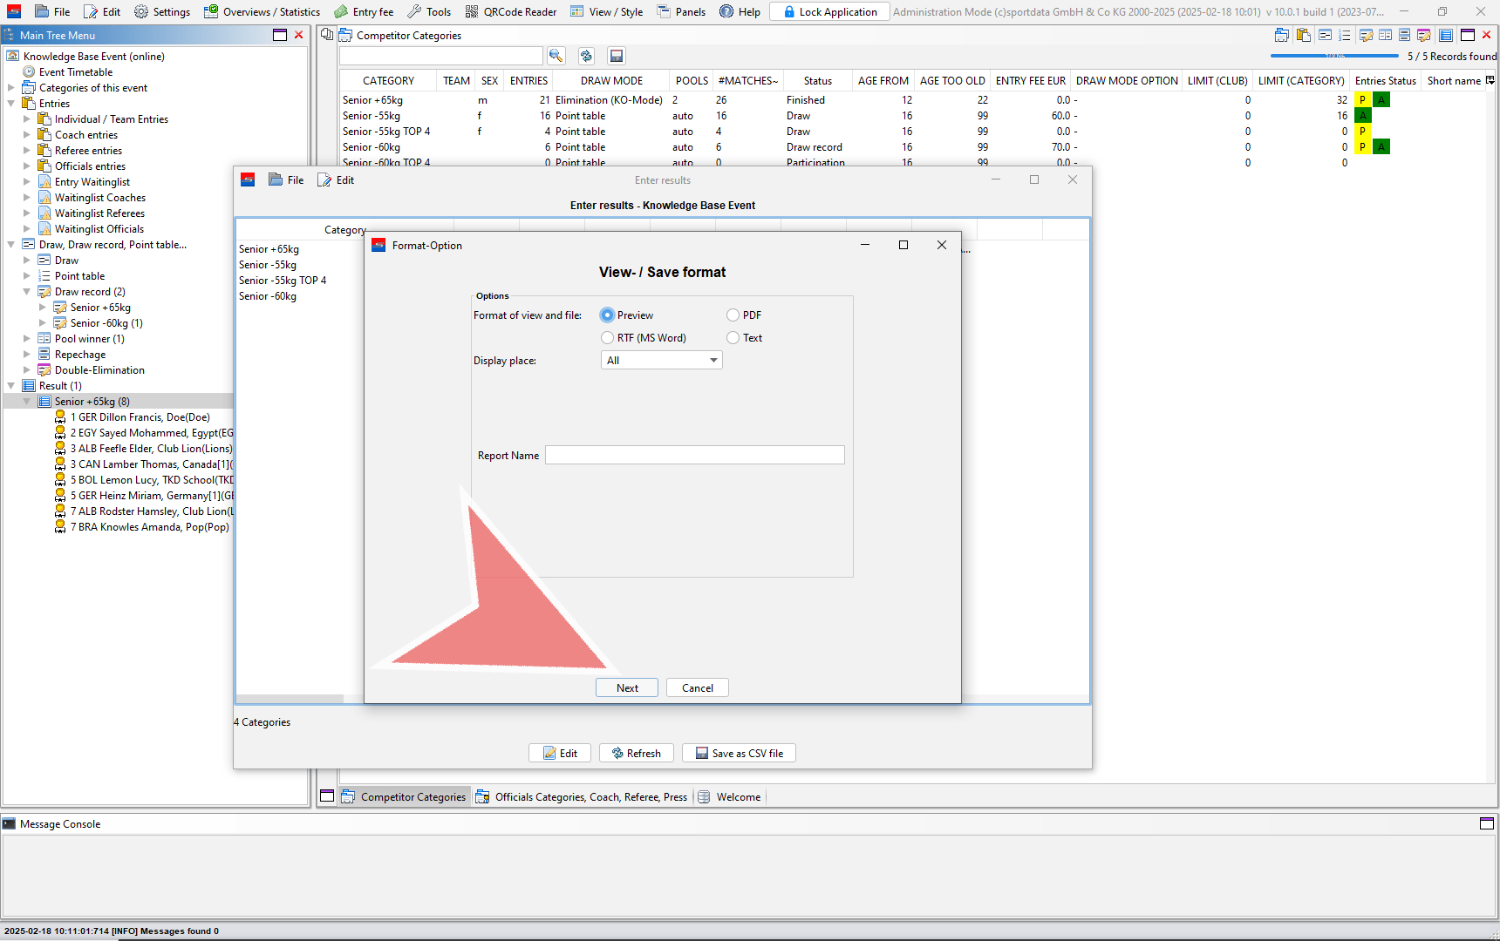Click the numbered list icon in top-right toolbar
1500x941 pixels.
[x=1345, y=35]
